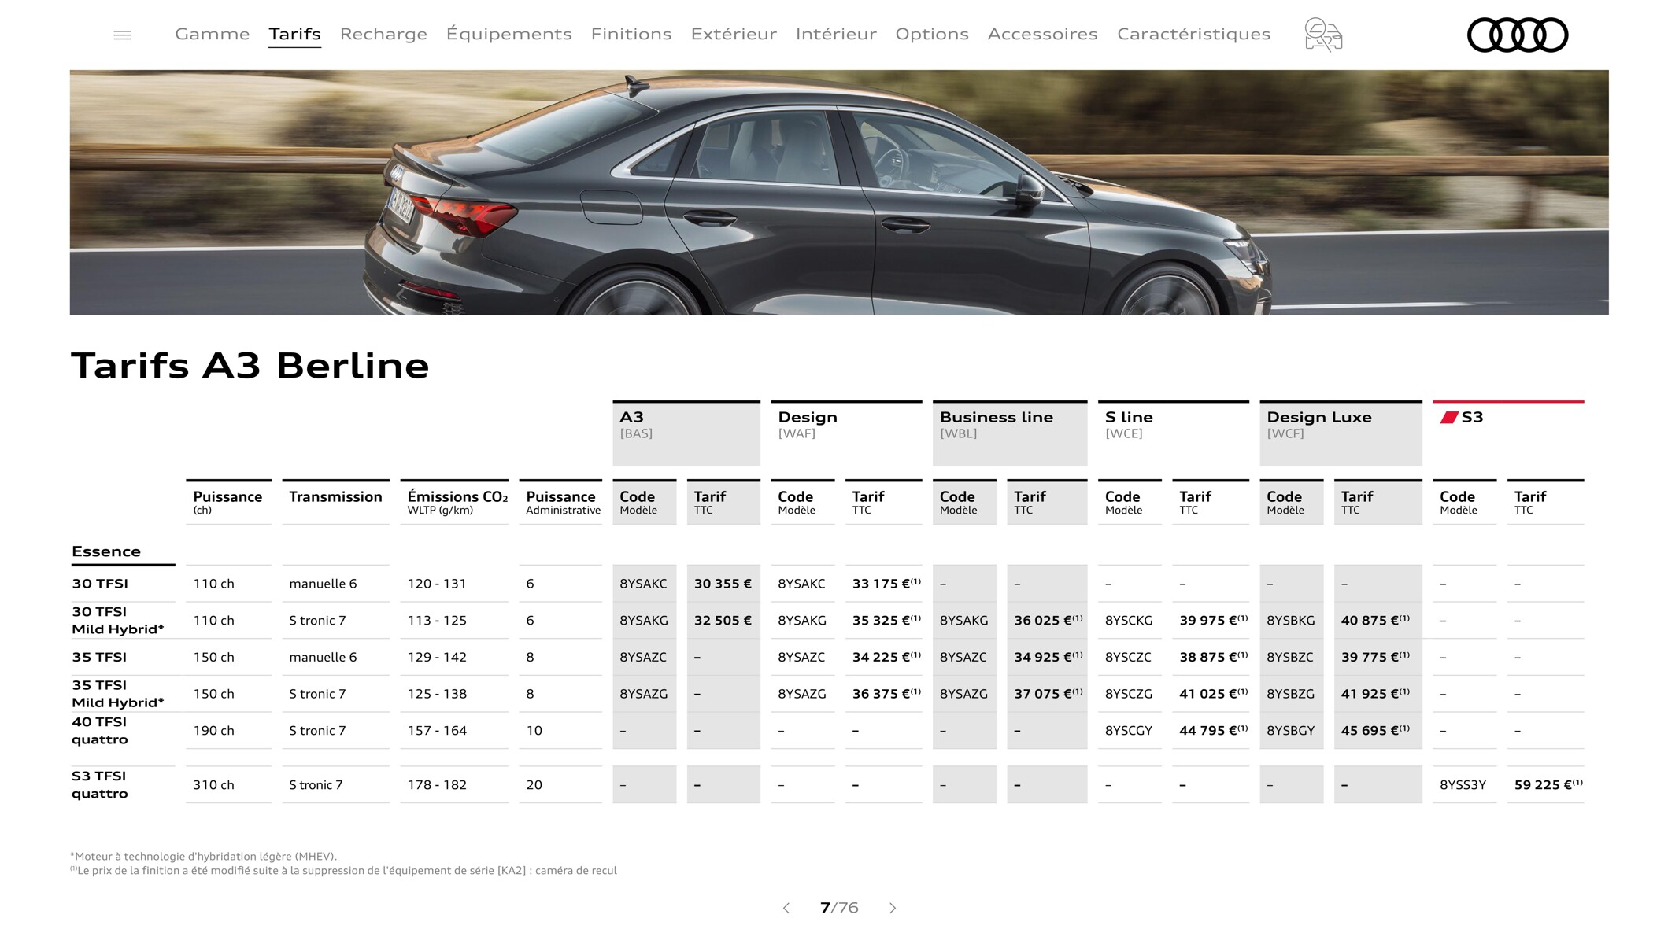
Task: Select the Tarifs tab
Action: pyautogui.click(x=294, y=34)
